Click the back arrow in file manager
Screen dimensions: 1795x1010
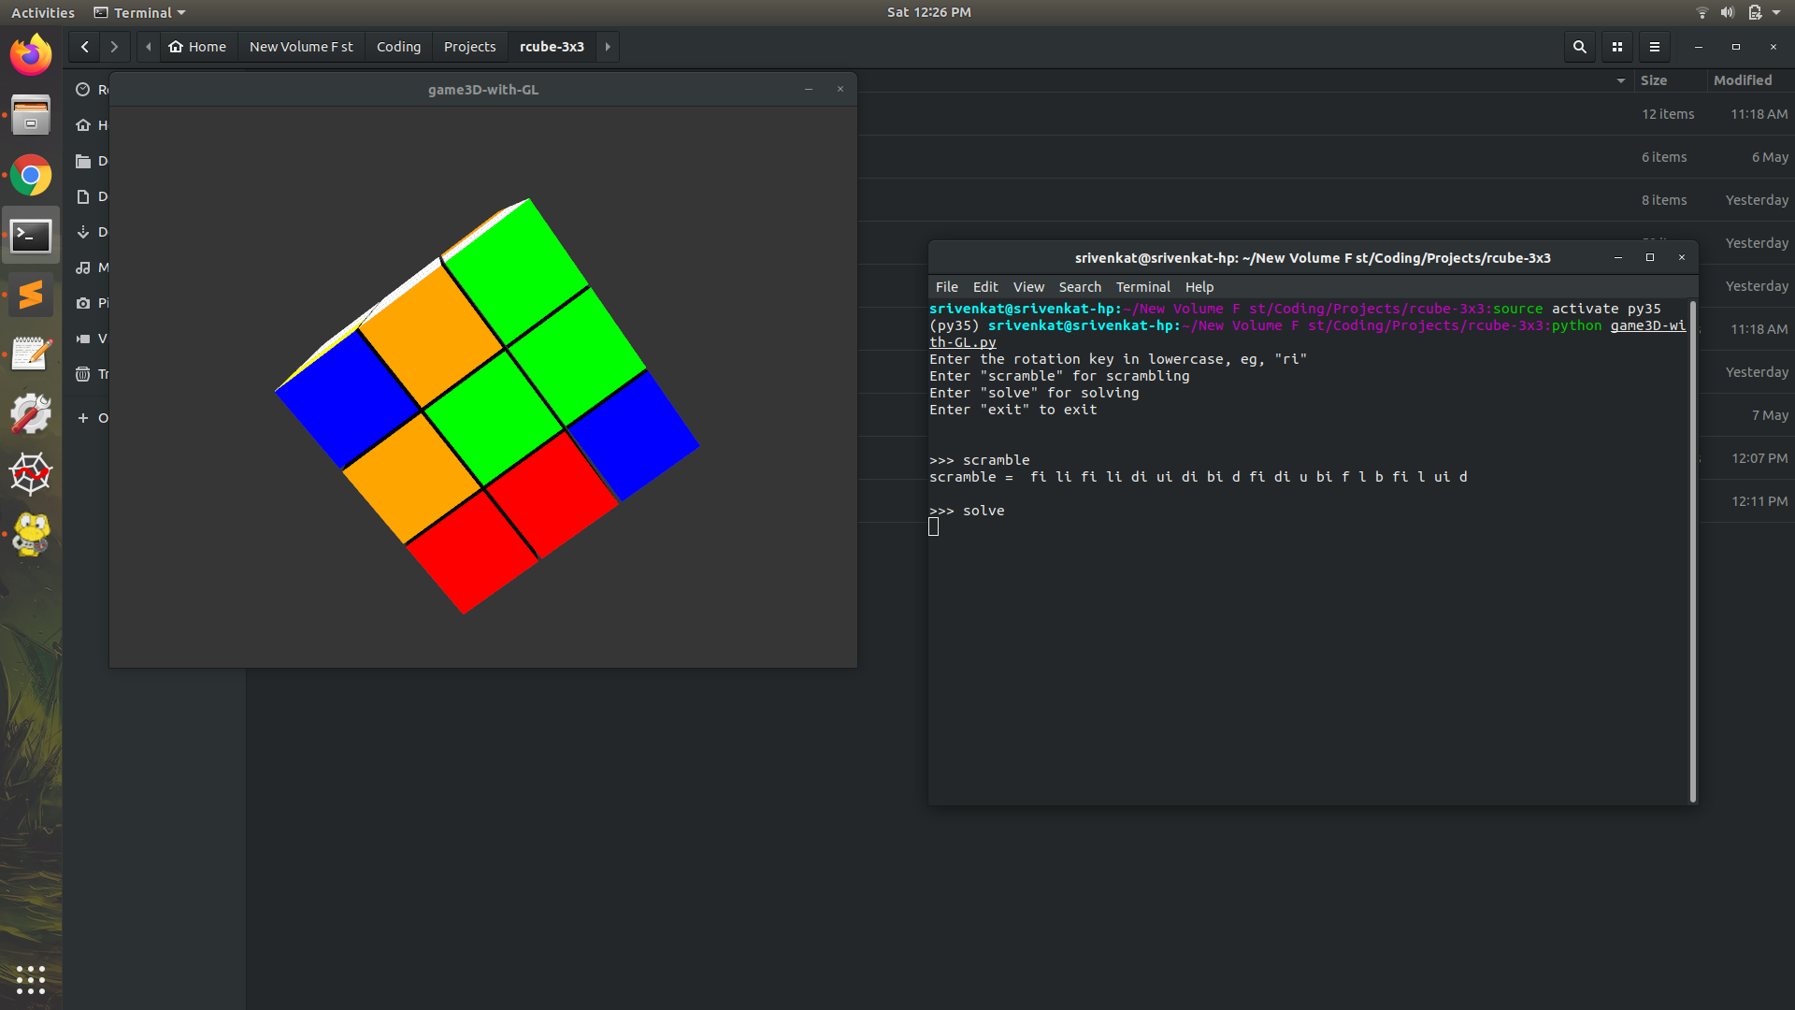pyautogui.click(x=85, y=47)
